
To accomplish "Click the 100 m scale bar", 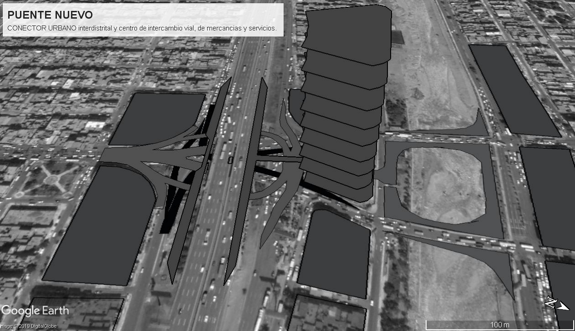I will [499, 325].
